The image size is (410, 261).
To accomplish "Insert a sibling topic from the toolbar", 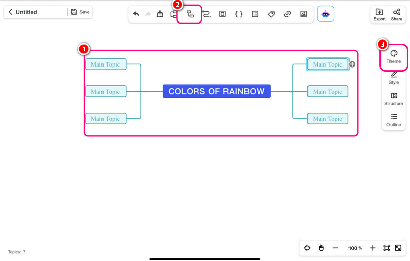I will click(x=174, y=14).
